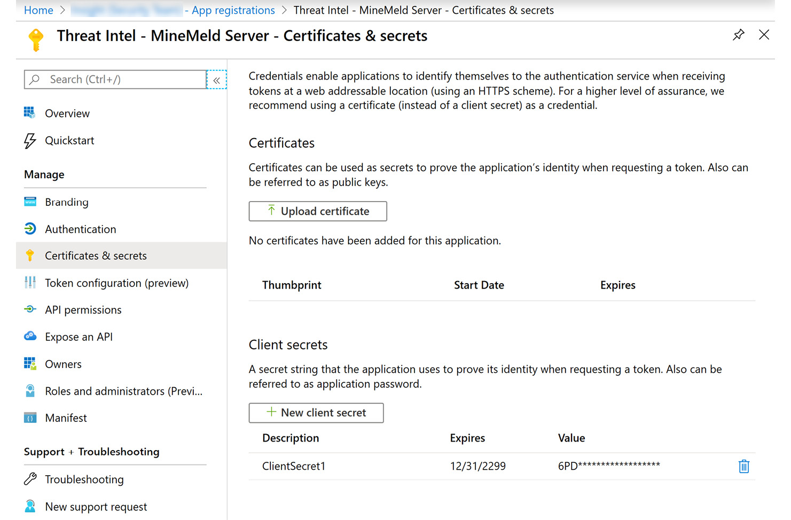
Task: Click the Token configuration sliders icon
Action: click(x=30, y=283)
